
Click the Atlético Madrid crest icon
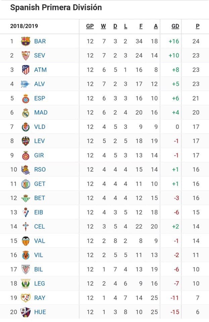pos(25,70)
